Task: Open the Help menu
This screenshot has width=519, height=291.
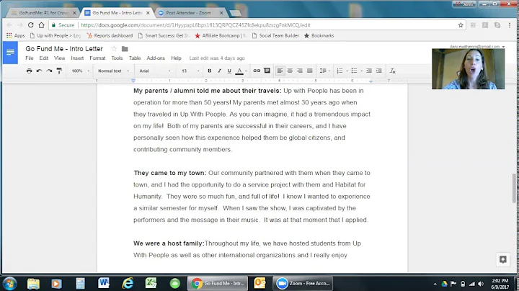Action: (176, 58)
